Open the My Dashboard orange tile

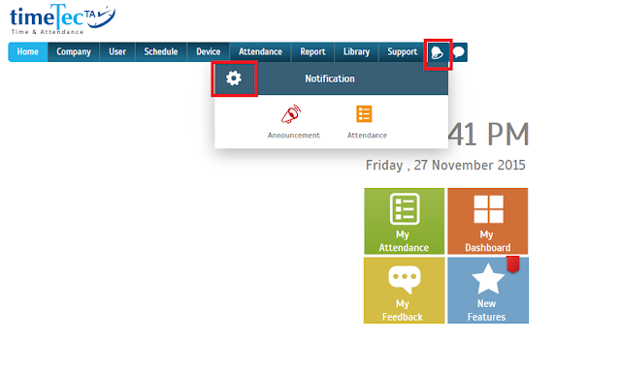pos(488,221)
